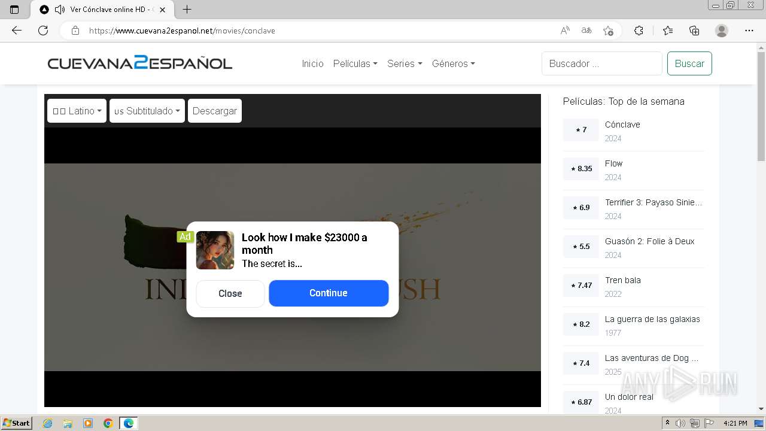Image resolution: width=766 pixels, height=431 pixels.
Task: Open File Explorer from taskbar
Action: [x=68, y=423]
